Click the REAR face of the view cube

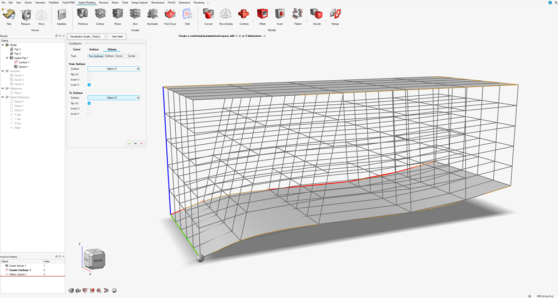[97, 260]
